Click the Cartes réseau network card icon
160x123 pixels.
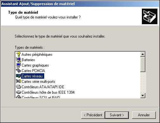18,76
